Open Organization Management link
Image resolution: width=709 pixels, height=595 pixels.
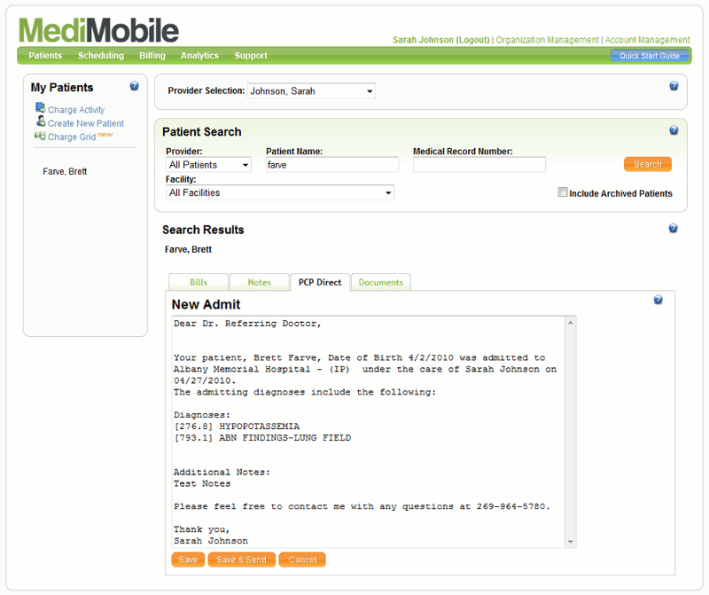click(547, 40)
